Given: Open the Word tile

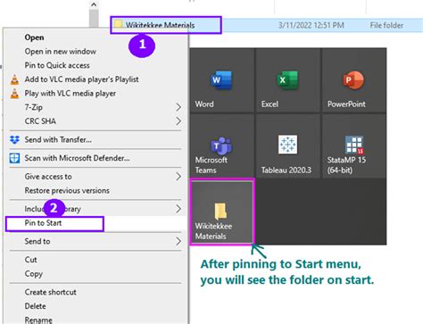Looking at the screenshot, I should [222, 80].
